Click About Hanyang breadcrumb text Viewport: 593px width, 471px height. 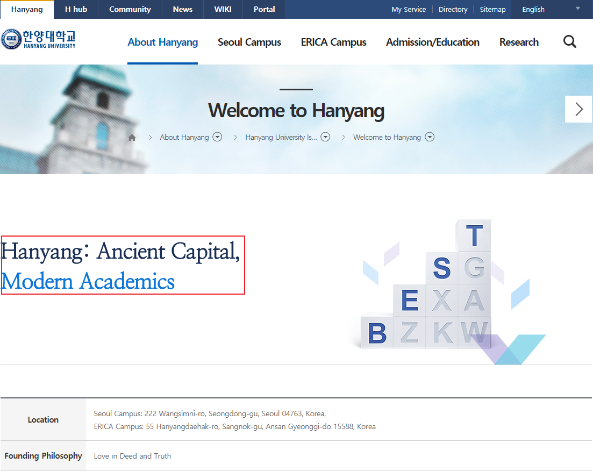tap(184, 137)
